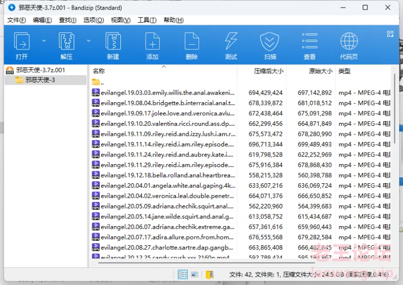This screenshot has height=285, width=403.
Task: Click the 扫描 (Scan) shield icon
Action: click(x=270, y=41)
